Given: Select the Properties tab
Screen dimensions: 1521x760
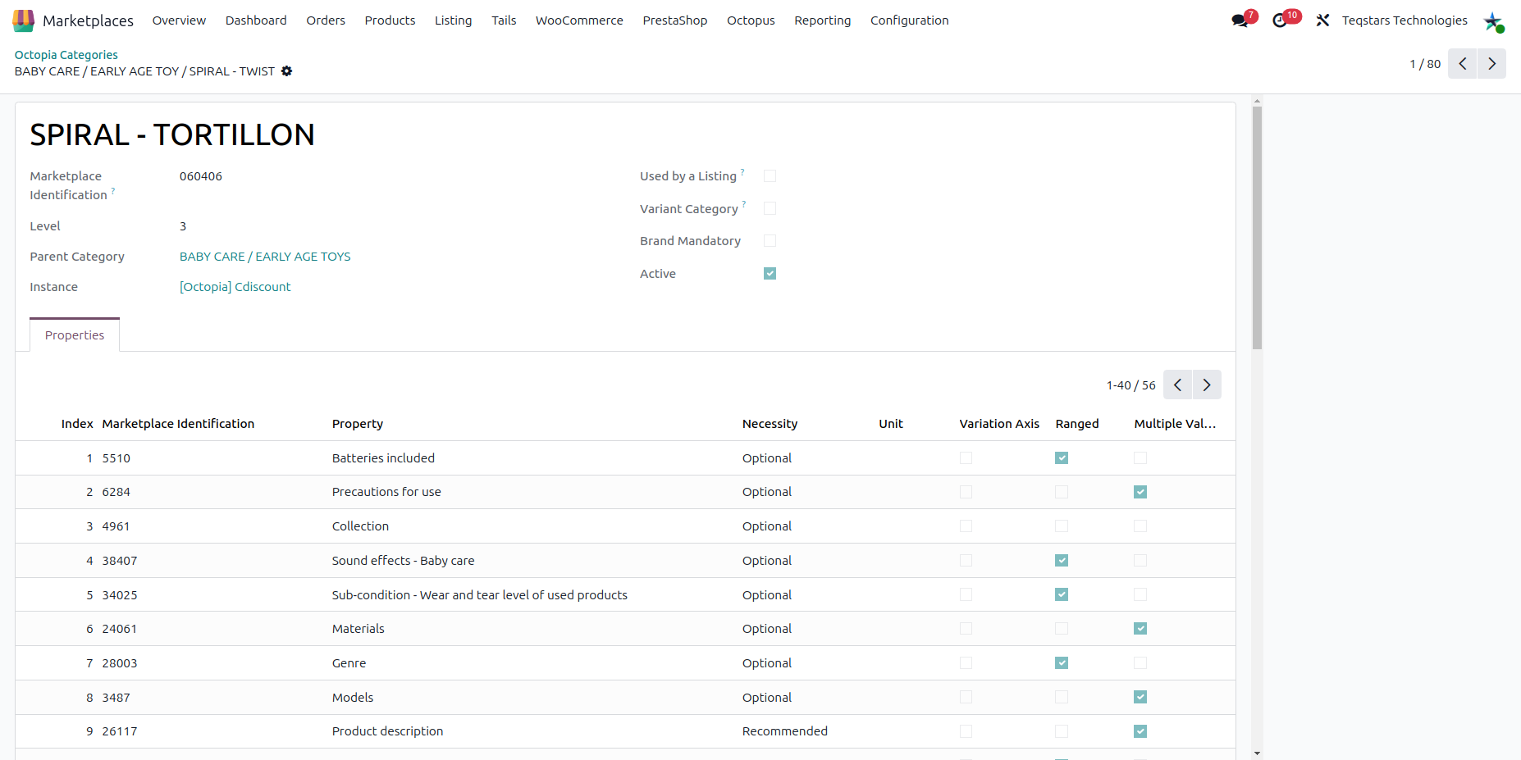Looking at the screenshot, I should (x=75, y=335).
